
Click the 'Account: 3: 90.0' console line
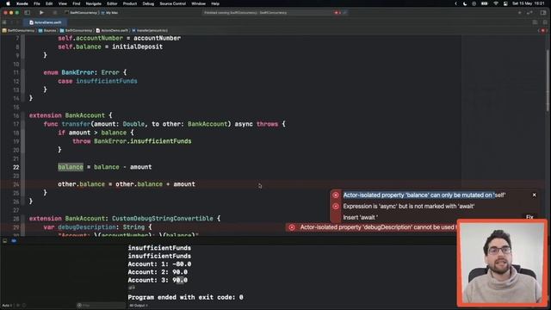tap(158, 280)
